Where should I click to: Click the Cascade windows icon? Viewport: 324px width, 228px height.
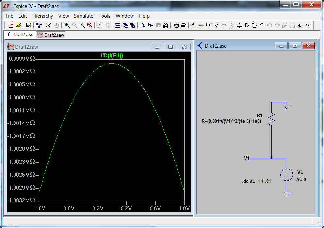click(x=125, y=25)
